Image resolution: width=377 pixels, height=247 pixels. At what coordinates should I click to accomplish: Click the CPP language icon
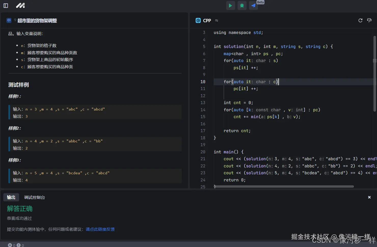tap(198, 20)
